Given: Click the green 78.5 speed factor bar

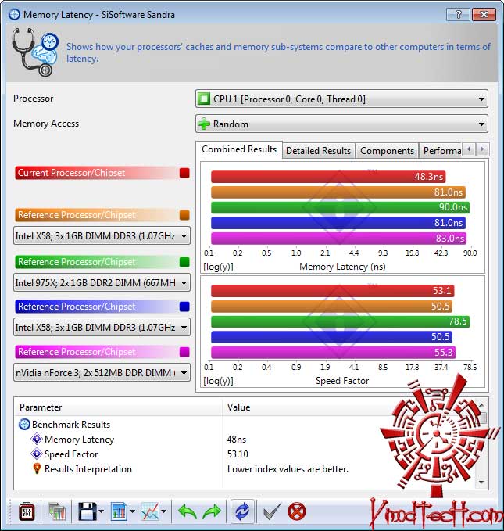Looking at the screenshot, I should 340,321.
